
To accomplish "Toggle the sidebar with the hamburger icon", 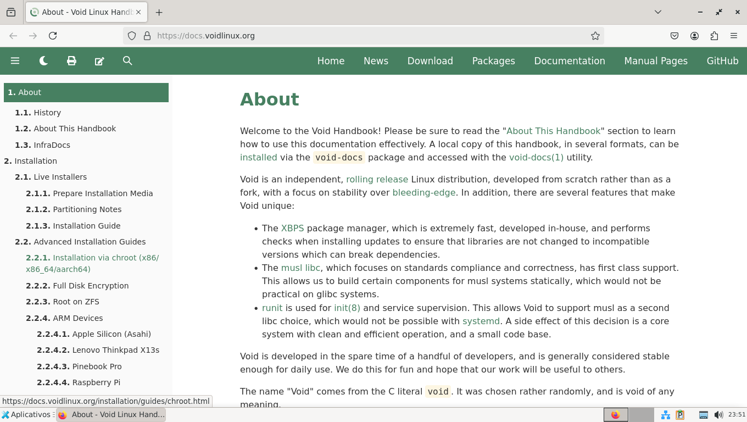I will [x=15, y=61].
